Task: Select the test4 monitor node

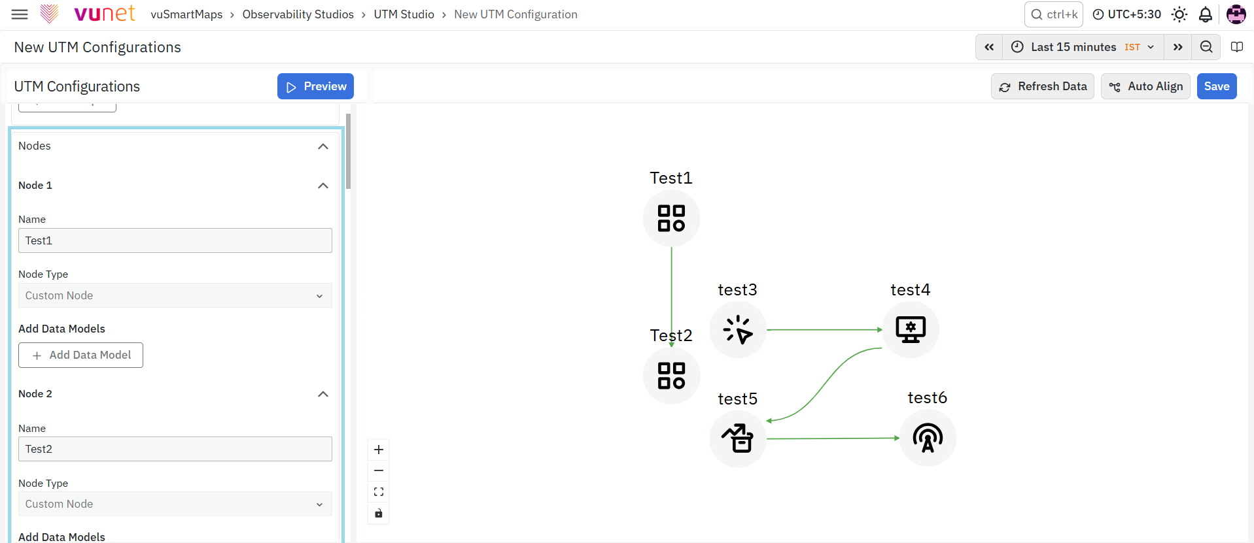Action: coord(911,329)
